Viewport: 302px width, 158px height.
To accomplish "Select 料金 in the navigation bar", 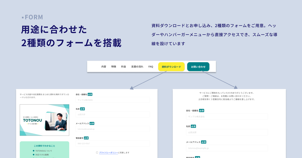I will click(124, 67).
